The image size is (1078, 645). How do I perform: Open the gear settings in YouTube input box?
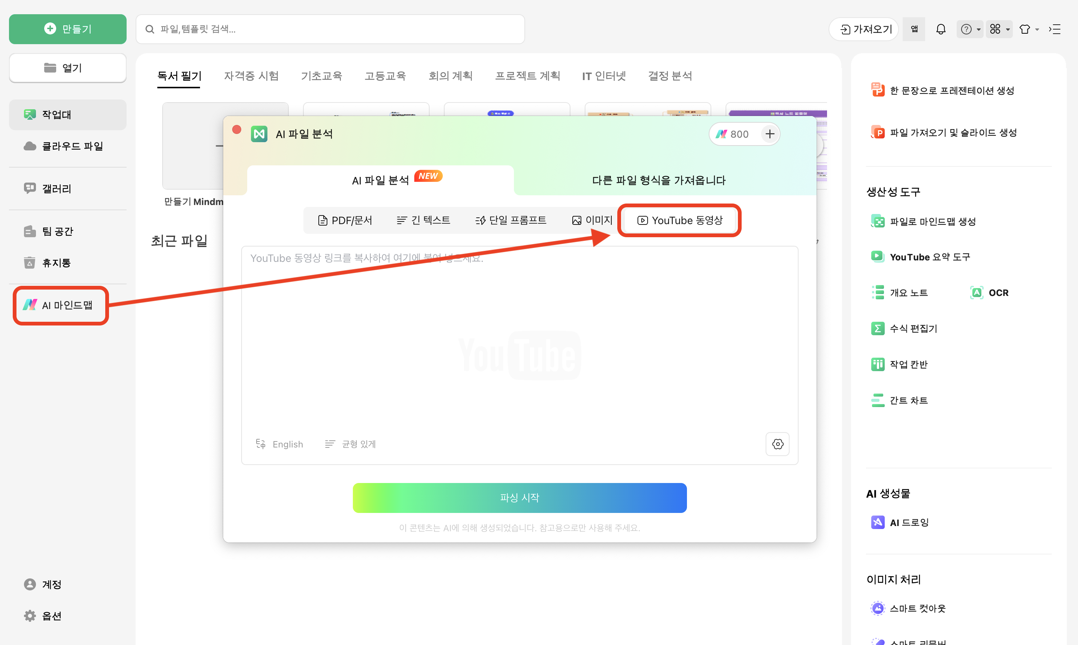click(777, 444)
